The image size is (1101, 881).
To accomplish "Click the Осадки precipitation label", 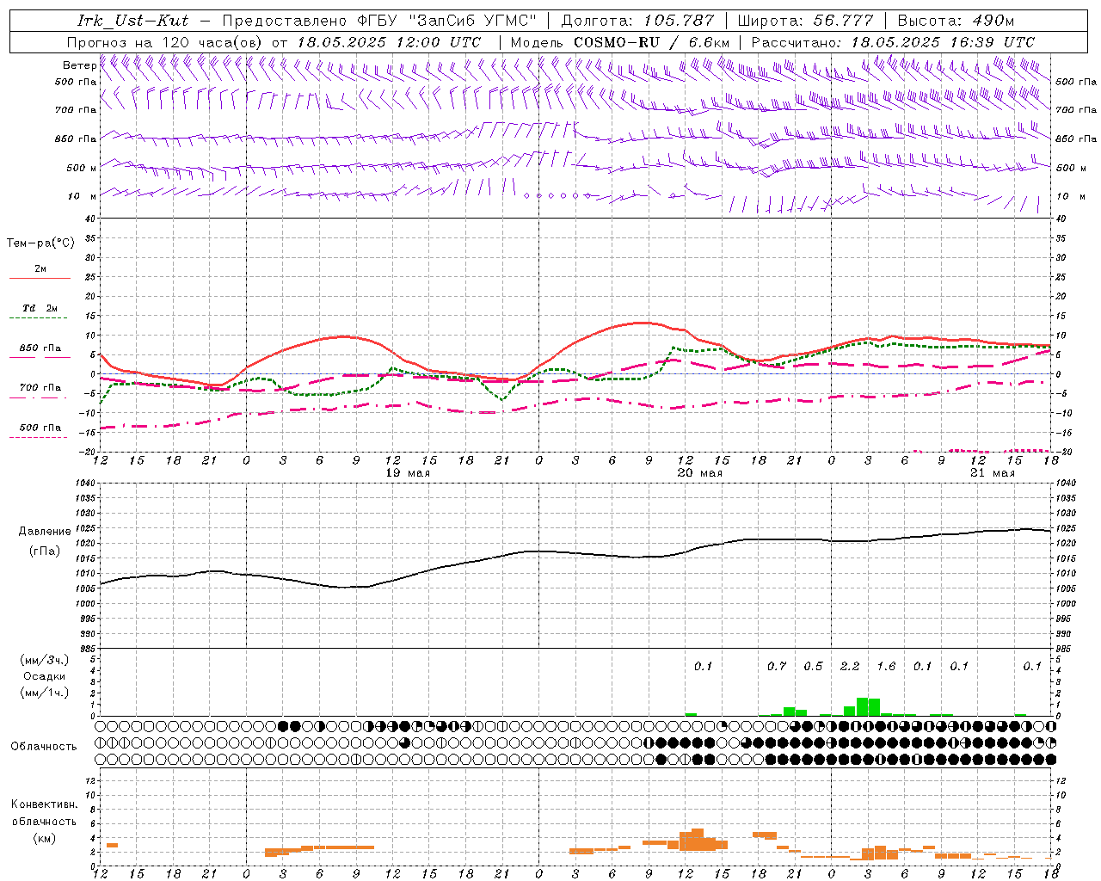I will [45, 676].
